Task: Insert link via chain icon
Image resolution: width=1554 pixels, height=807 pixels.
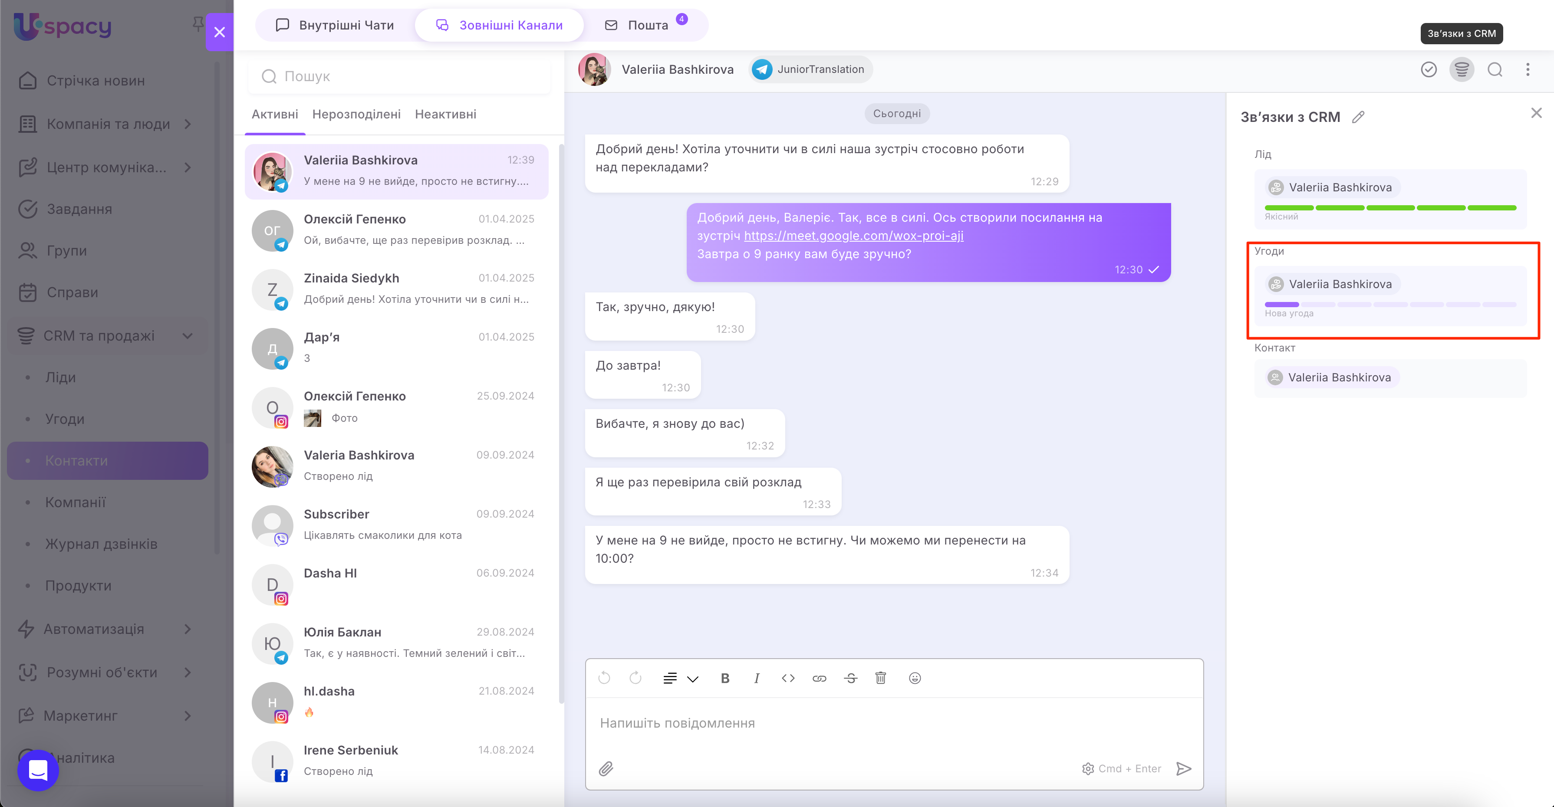Action: tap(819, 678)
